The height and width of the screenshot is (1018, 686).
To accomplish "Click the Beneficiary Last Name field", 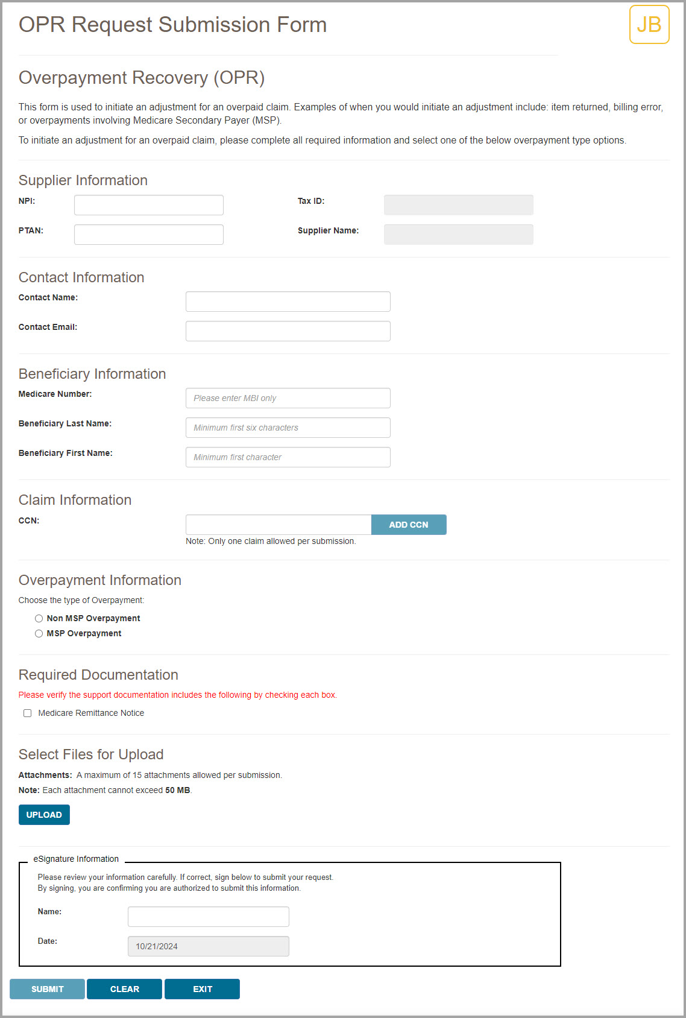I will (x=288, y=428).
